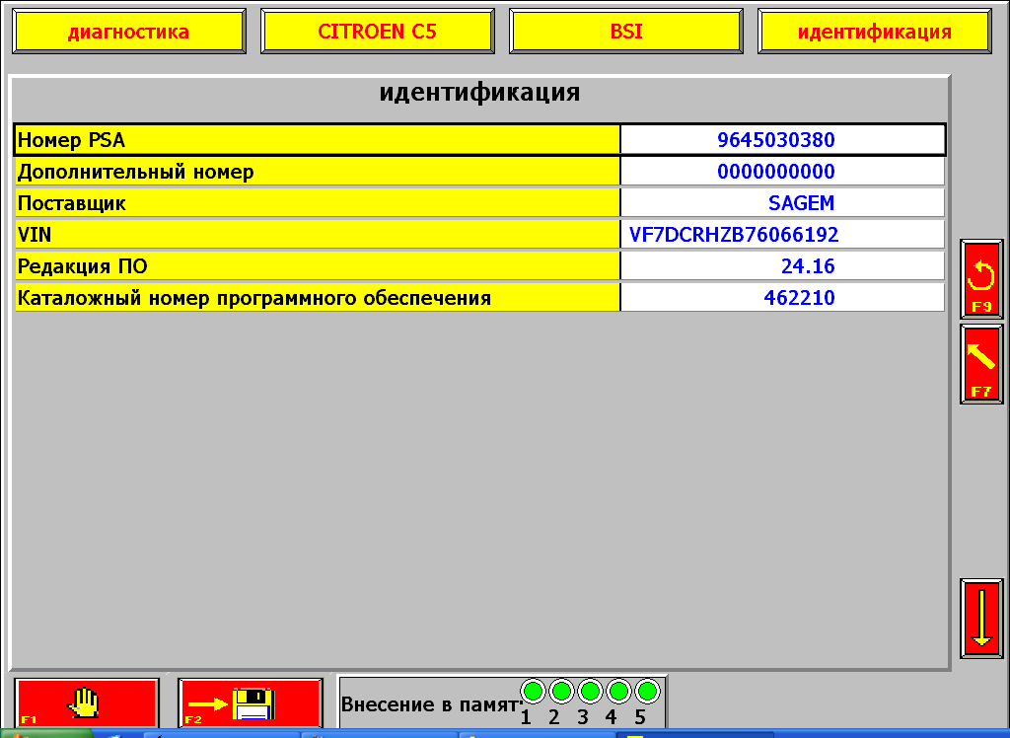1010x738 pixels.
Task: Click the F2 save to floppy button
Action: pyautogui.click(x=250, y=702)
